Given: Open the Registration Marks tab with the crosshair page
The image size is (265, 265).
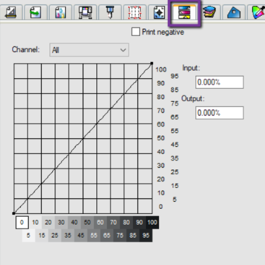Looking at the screenshot, I should click(160, 12).
